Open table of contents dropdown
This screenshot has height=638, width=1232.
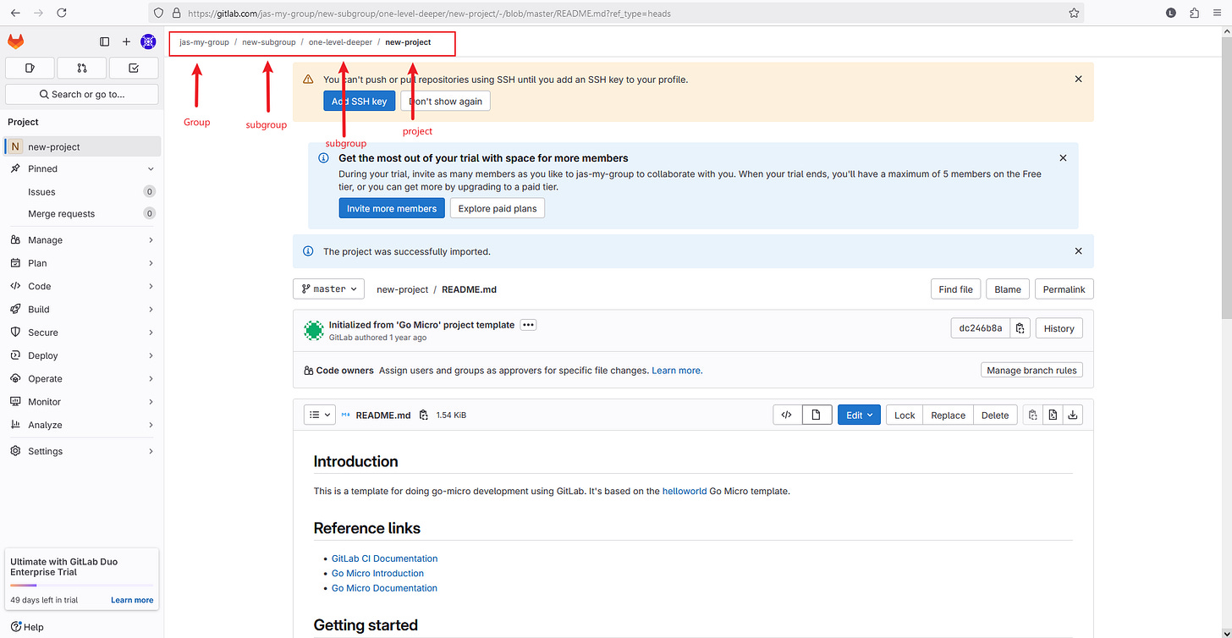(320, 415)
